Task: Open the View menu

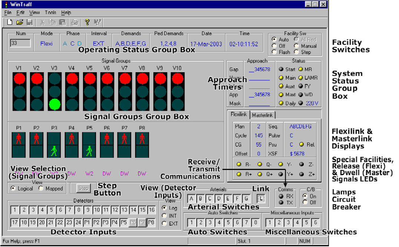Action: [x=34, y=13]
